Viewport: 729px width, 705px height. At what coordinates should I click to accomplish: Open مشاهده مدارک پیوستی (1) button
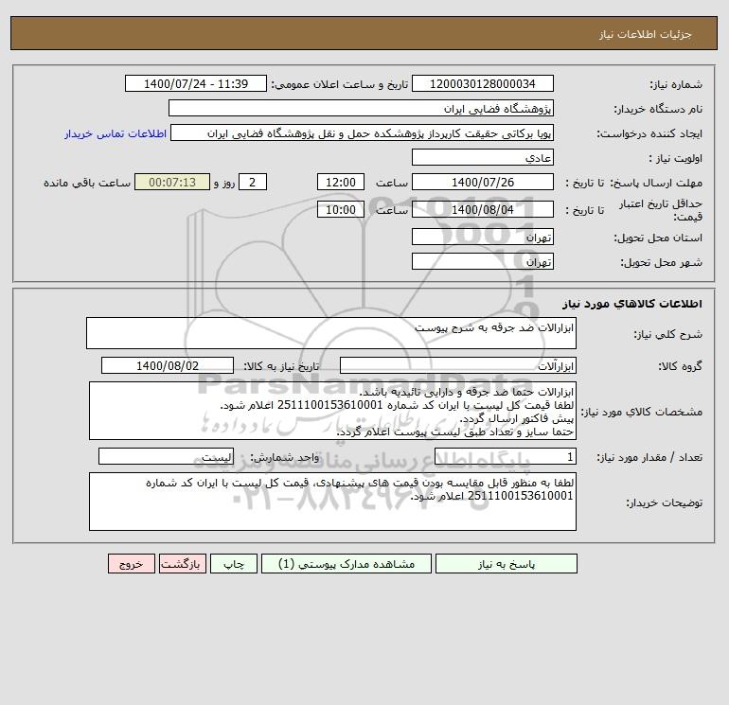pos(347,563)
